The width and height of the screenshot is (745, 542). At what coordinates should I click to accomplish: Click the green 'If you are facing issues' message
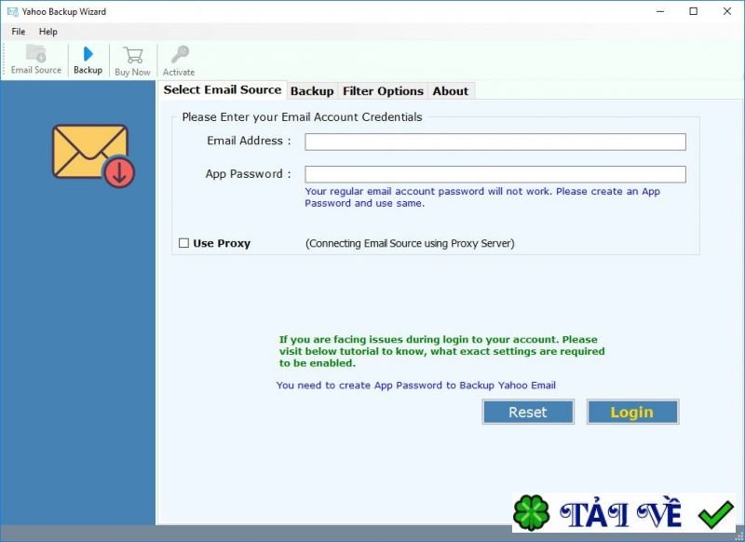click(441, 351)
